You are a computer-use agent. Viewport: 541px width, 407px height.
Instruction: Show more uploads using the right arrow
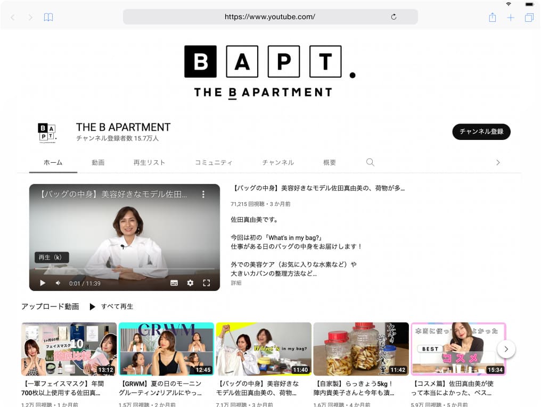[x=506, y=350]
